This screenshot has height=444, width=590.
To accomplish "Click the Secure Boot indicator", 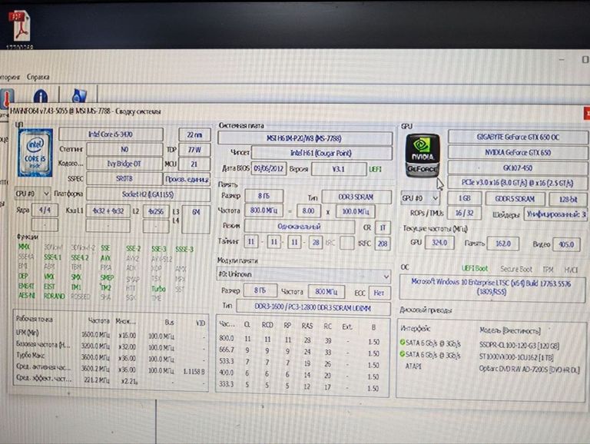I will [516, 270].
